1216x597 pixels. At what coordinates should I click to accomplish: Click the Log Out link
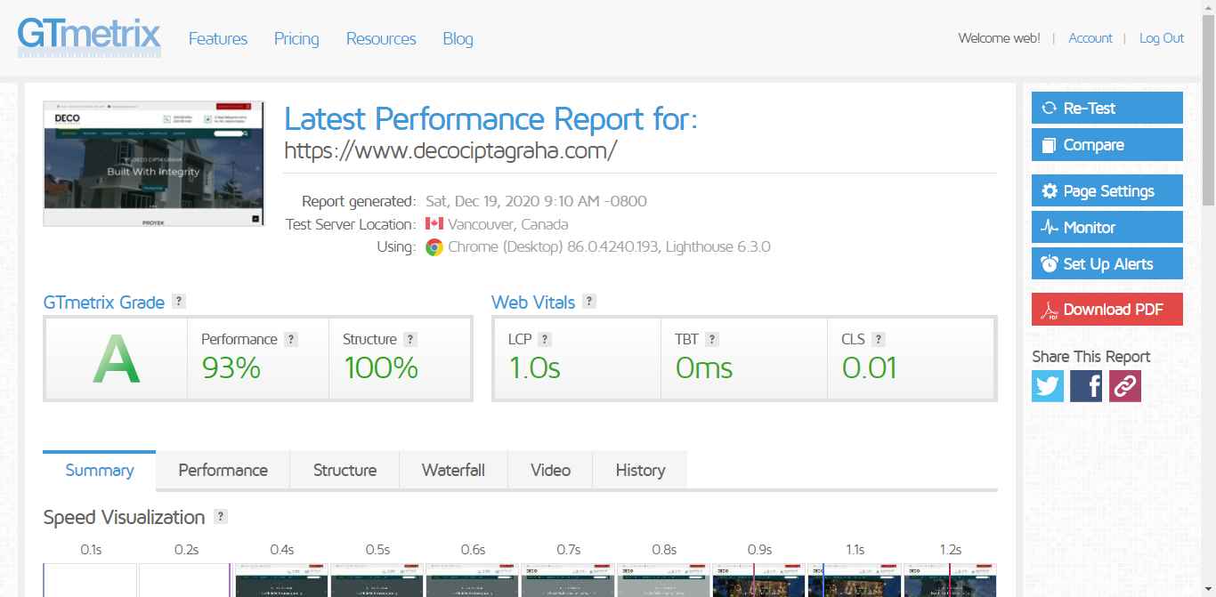coord(1162,38)
